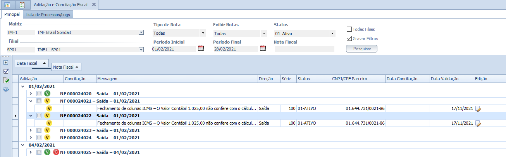This screenshot has width=506, height=157.
Task: Collapse the 01/02/2021 date group
Action: tap(23, 86)
